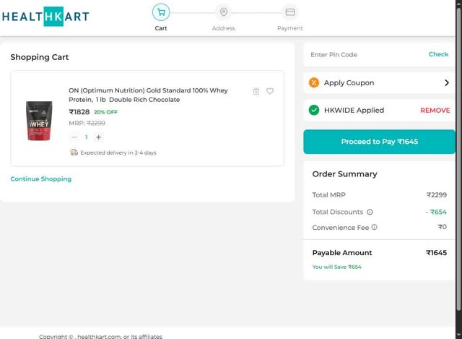Increase quantity with the plus button

(99, 137)
